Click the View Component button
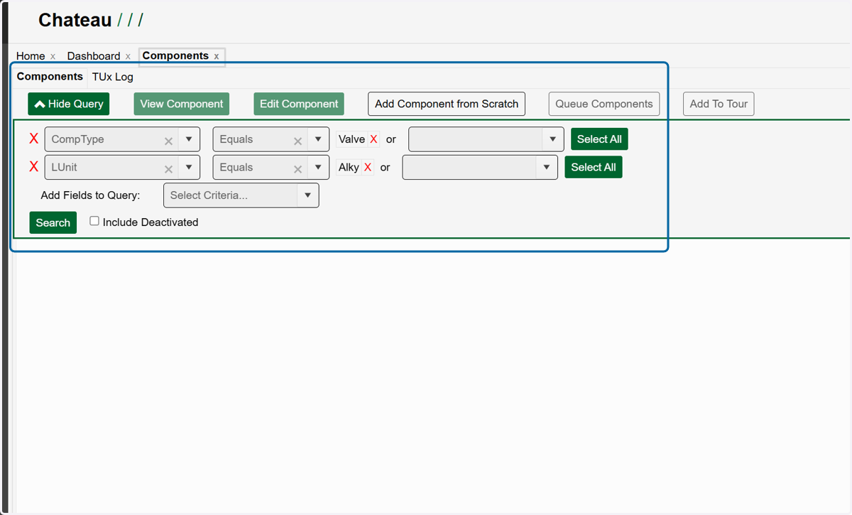852x515 pixels. [x=182, y=104]
